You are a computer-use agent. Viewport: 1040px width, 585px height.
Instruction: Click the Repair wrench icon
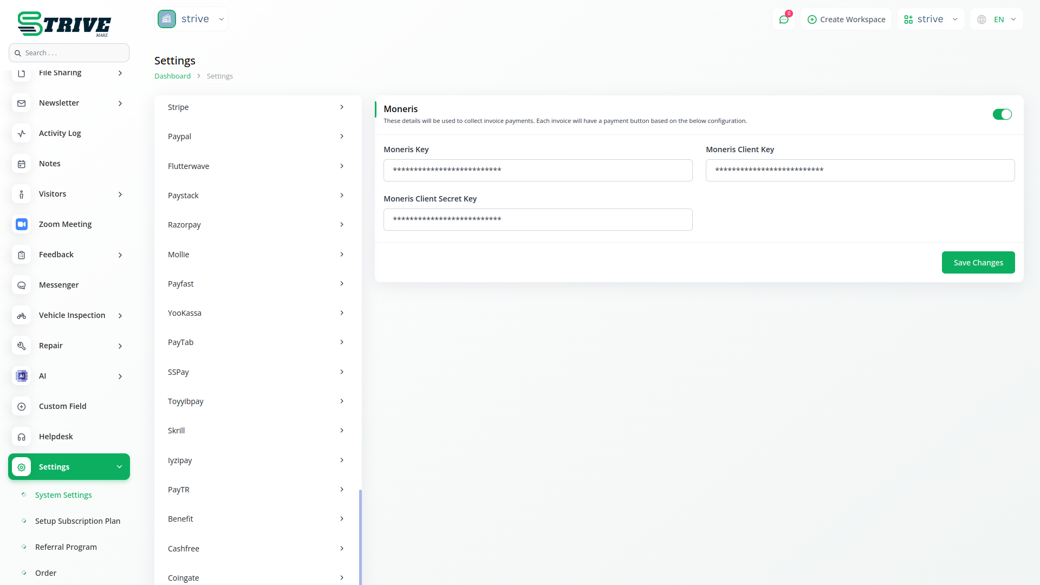22,346
